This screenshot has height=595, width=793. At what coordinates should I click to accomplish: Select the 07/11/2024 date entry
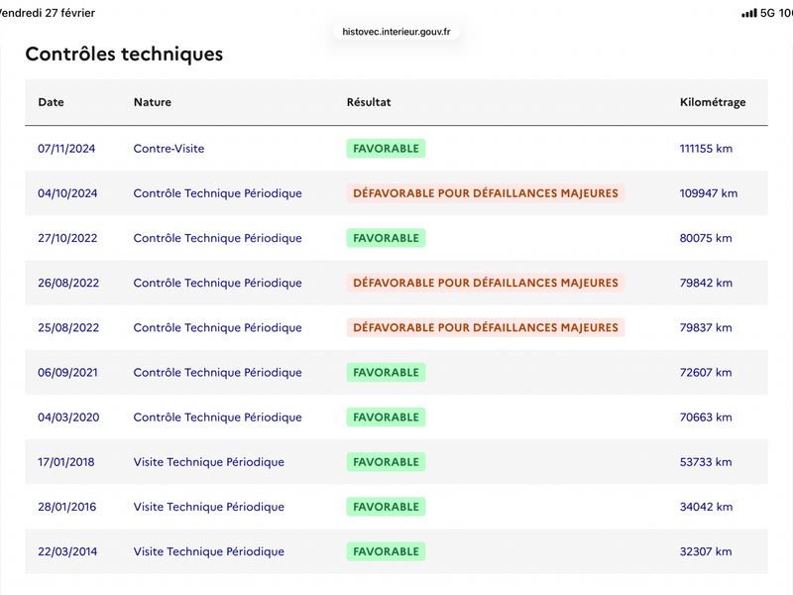pyautogui.click(x=66, y=149)
